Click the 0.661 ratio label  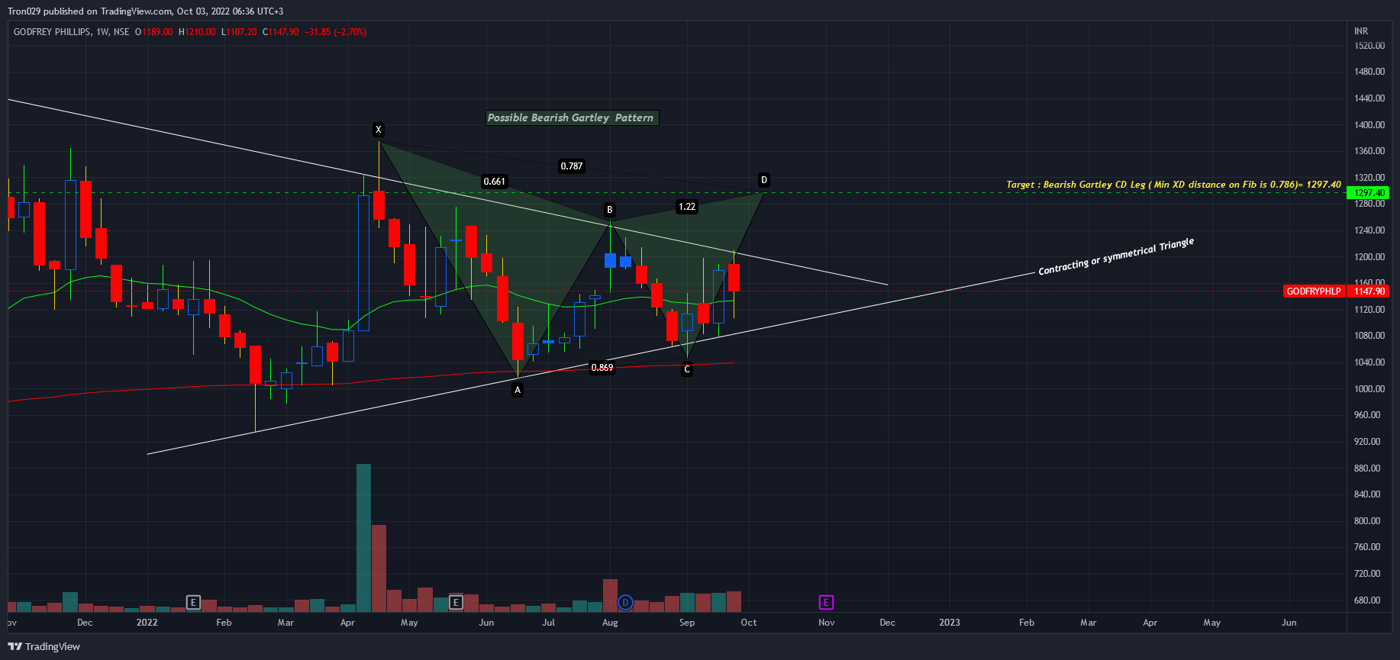(495, 182)
